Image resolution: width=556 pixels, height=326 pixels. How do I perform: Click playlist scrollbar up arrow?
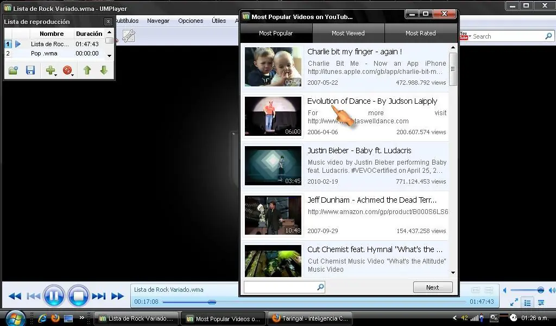(x=109, y=32)
